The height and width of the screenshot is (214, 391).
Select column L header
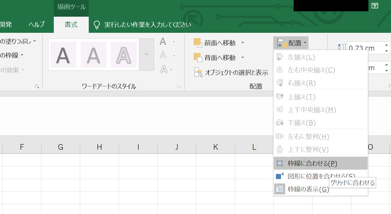click(254, 147)
